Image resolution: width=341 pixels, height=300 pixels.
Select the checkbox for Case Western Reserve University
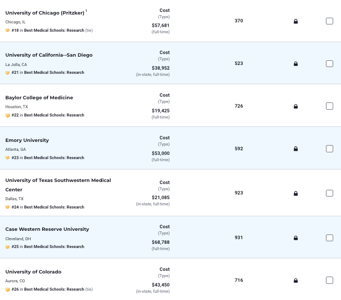pos(330,238)
